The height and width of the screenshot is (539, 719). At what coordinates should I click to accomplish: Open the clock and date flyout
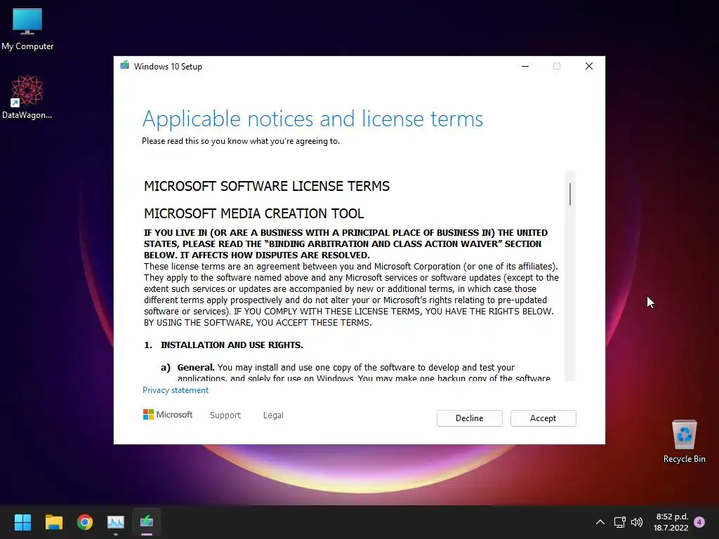pos(671,522)
